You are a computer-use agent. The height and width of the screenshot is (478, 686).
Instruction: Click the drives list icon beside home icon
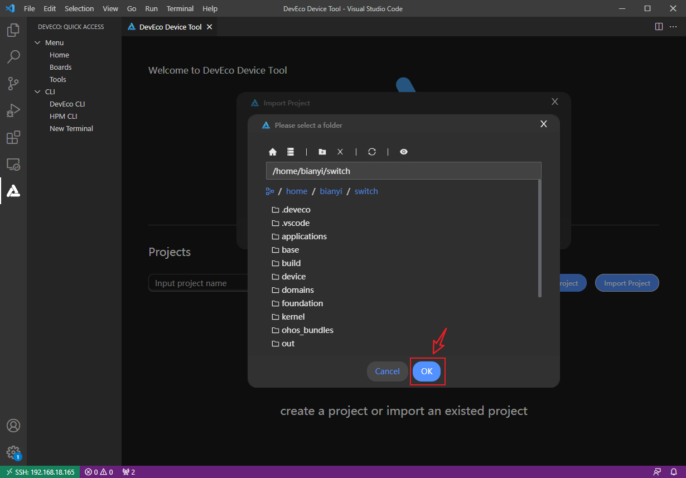pos(290,152)
